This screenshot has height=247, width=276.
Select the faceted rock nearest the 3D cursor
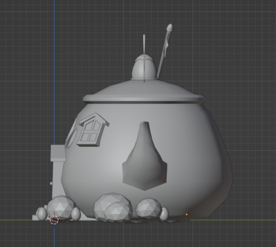60,207
